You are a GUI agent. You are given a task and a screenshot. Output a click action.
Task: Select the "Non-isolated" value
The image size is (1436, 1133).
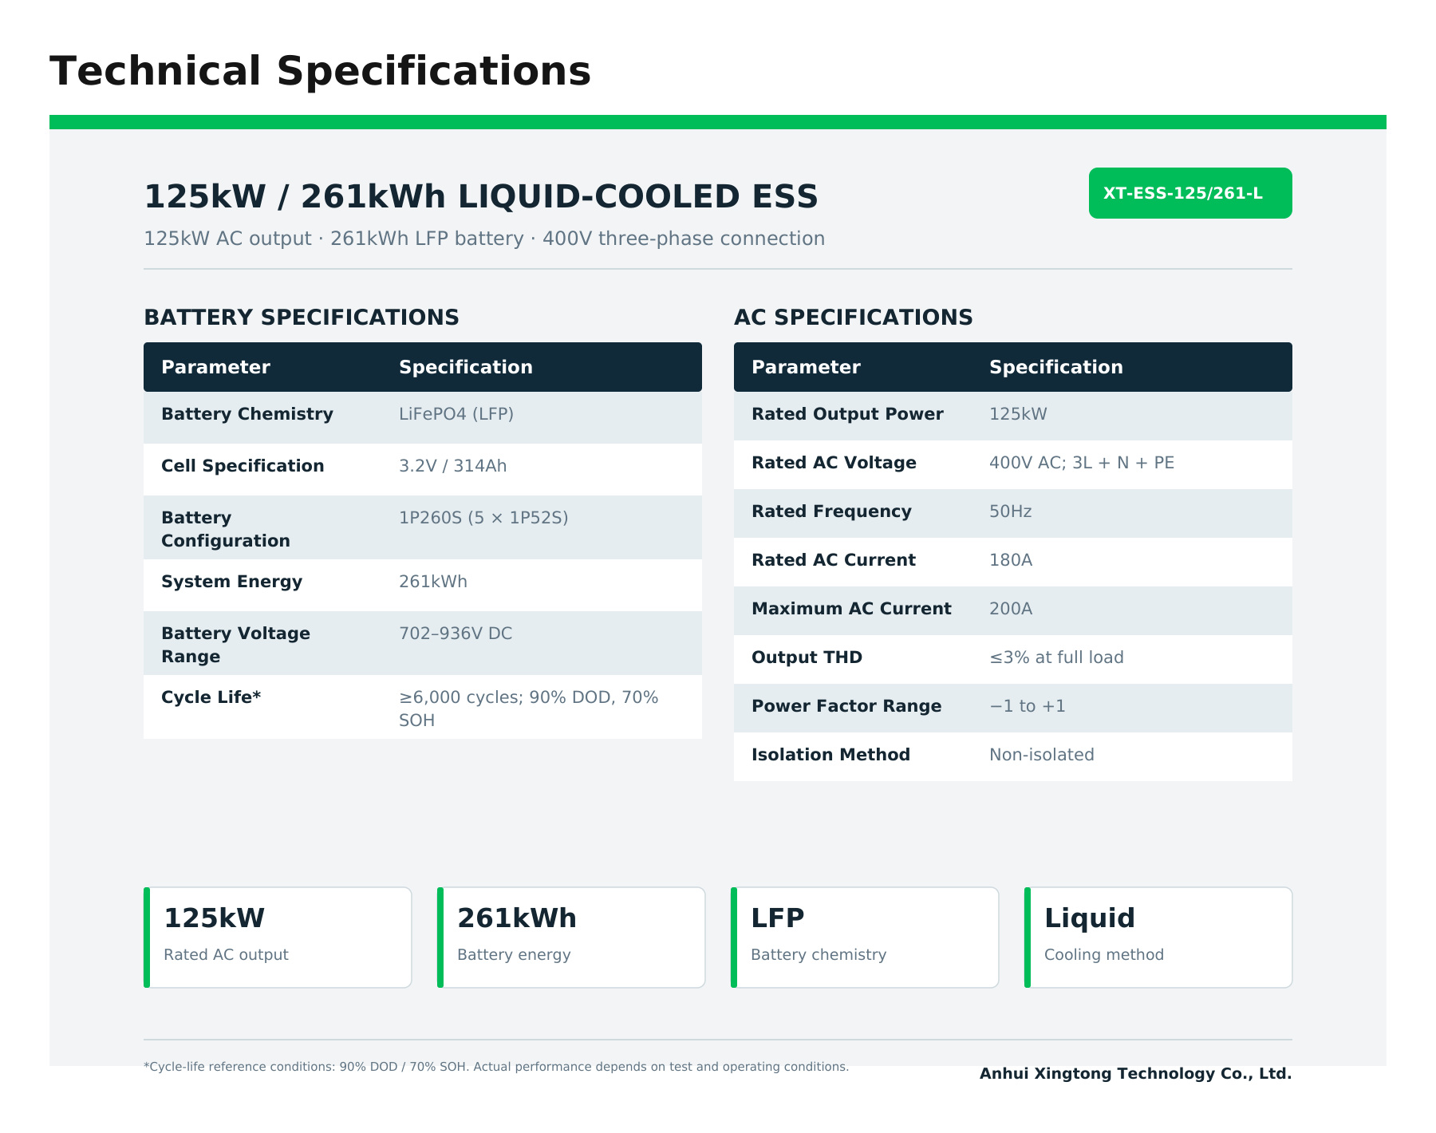pyautogui.click(x=1042, y=755)
